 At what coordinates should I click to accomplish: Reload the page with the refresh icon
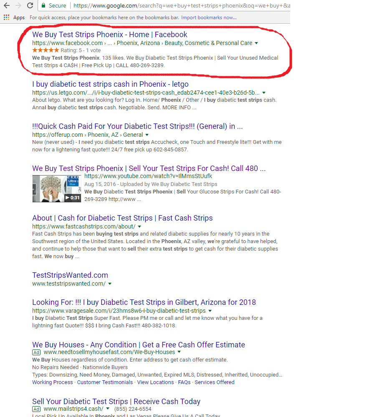click(x=30, y=5)
